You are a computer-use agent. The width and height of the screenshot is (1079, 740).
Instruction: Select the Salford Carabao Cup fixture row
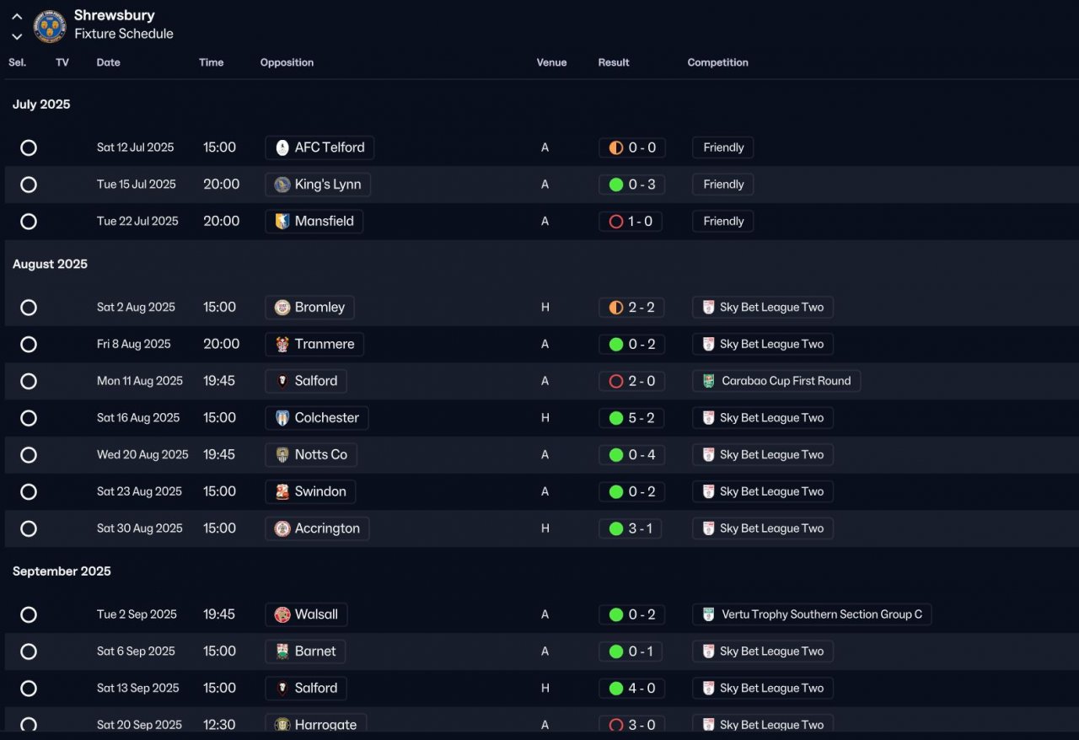coord(541,381)
